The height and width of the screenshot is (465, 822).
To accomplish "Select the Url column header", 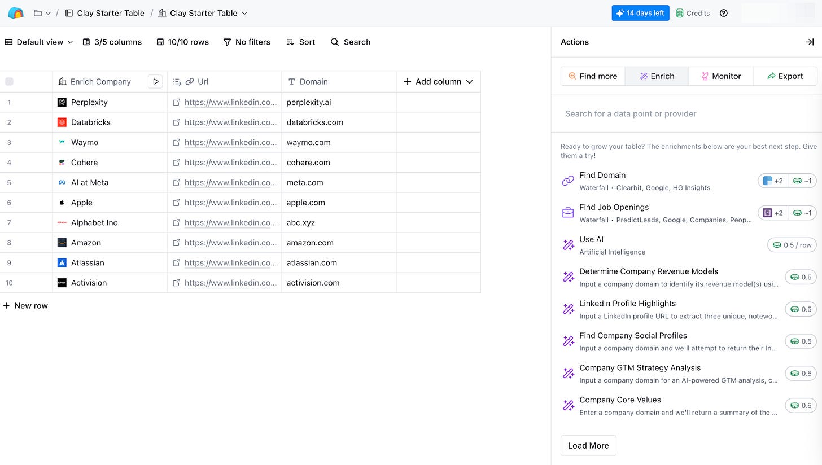I will tap(225, 82).
